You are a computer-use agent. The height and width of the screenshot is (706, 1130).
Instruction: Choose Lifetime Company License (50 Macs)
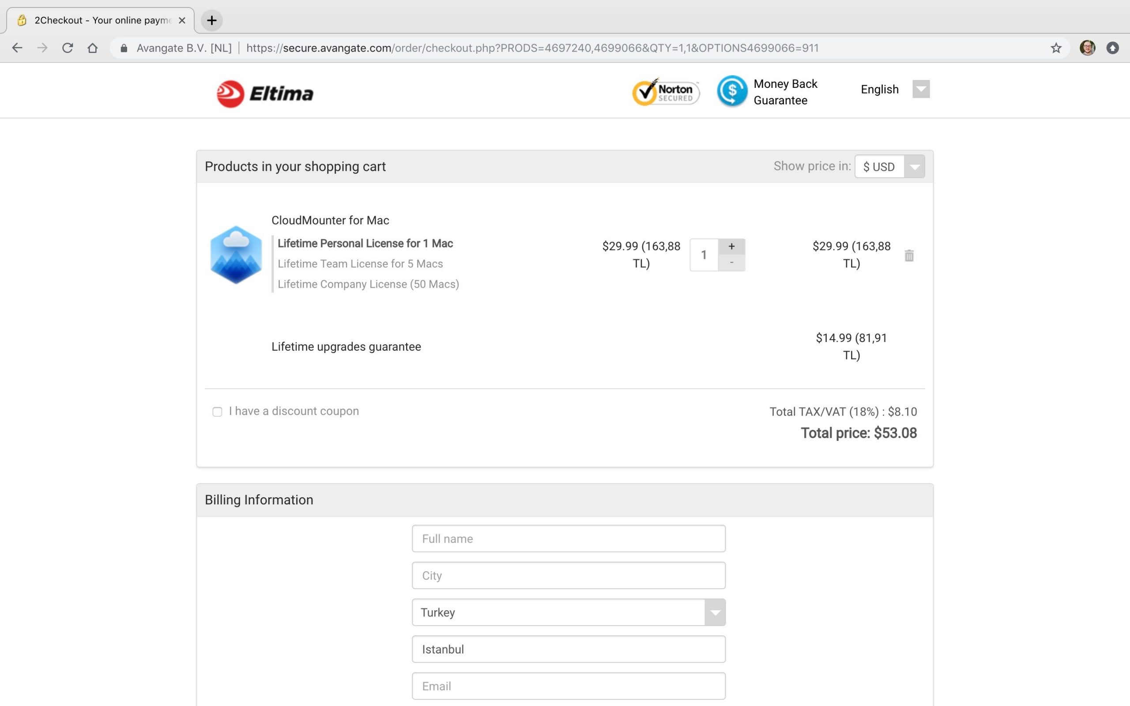(x=368, y=284)
